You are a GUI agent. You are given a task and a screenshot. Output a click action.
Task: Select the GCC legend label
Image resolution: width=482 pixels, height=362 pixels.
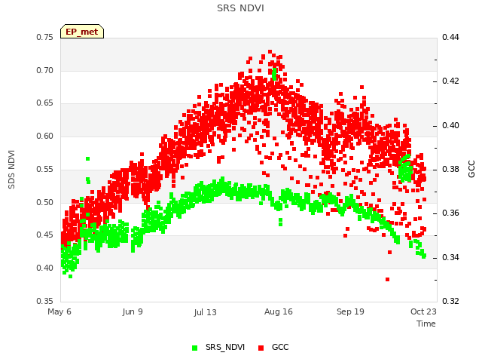280,347
